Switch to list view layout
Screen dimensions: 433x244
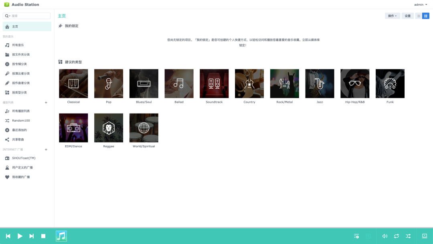click(x=419, y=16)
